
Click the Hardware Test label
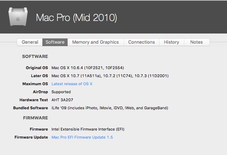pyautogui.click(x=34, y=100)
